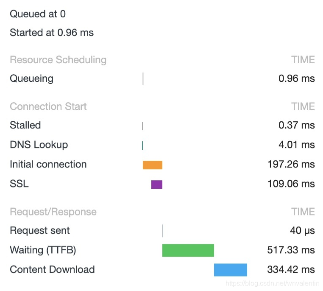Click the Initial connection label

point(48,165)
